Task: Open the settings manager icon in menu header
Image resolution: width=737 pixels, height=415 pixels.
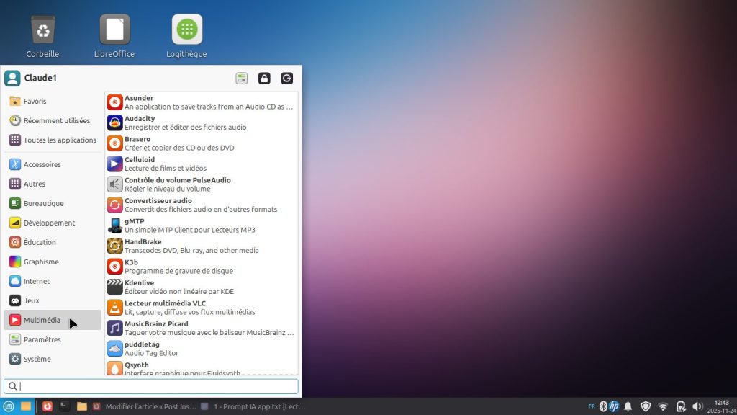Action: (x=242, y=79)
